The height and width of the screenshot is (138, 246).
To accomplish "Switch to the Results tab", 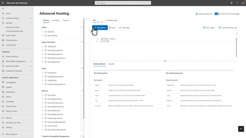I will (x=111, y=64).
